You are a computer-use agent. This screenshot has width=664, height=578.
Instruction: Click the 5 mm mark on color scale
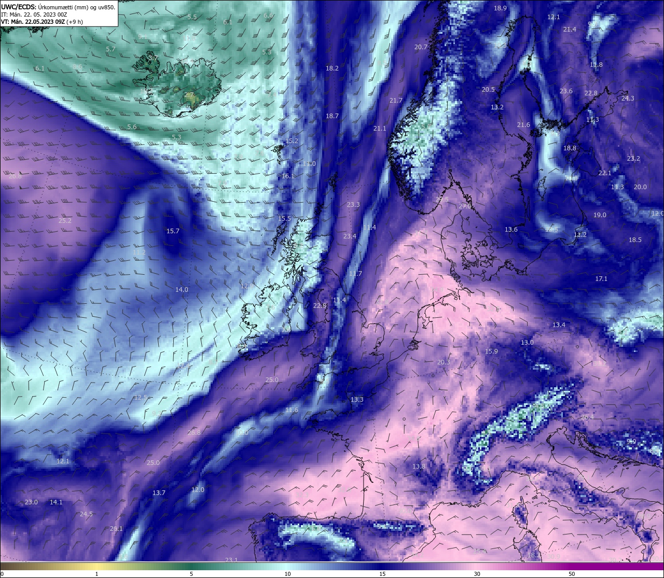(x=191, y=574)
